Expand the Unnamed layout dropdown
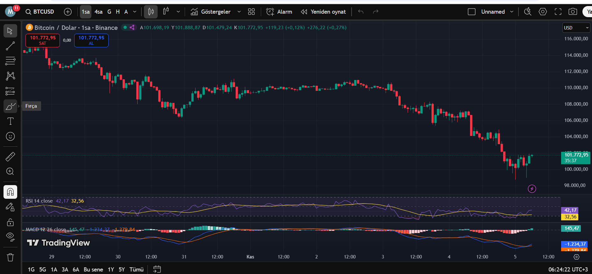The width and height of the screenshot is (592, 274). [512, 12]
